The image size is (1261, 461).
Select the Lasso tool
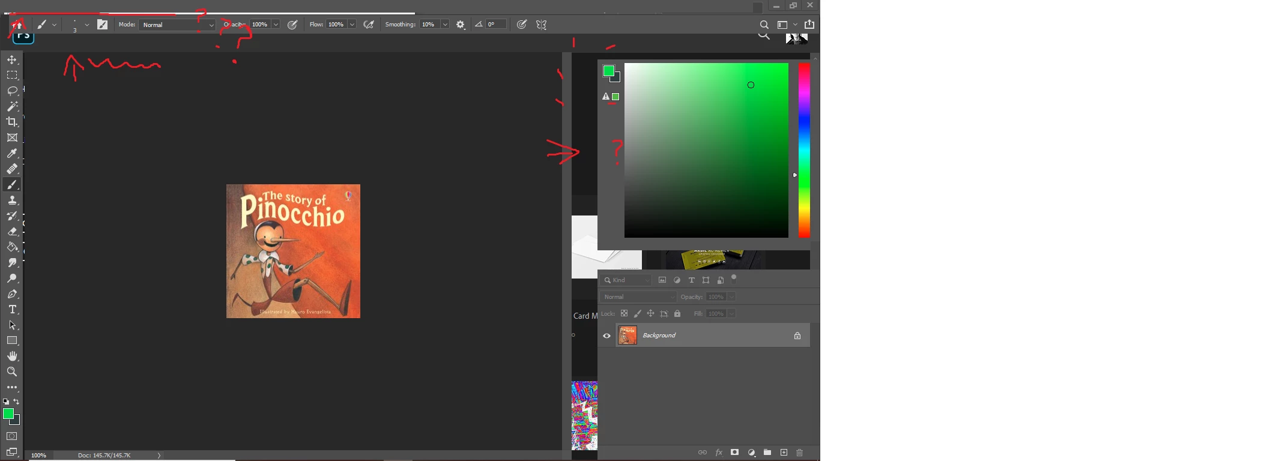coord(12,91)
